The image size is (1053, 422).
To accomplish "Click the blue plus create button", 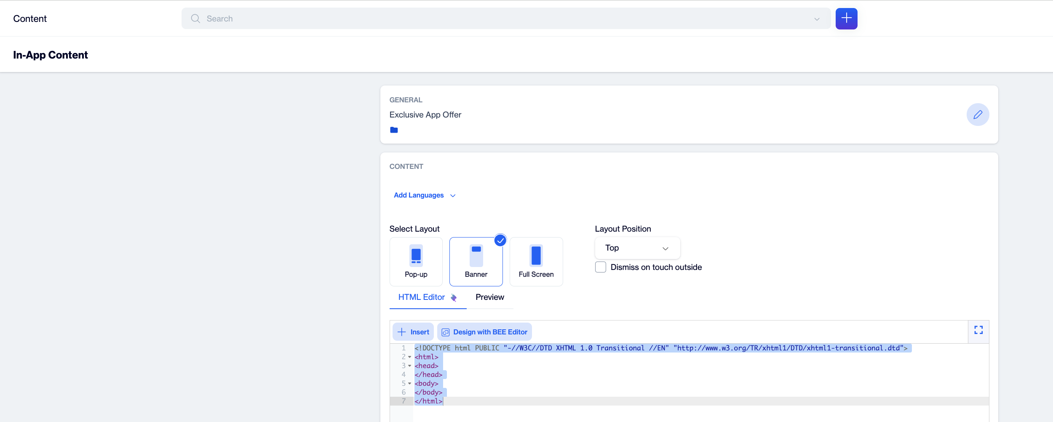I will point(846,19).
